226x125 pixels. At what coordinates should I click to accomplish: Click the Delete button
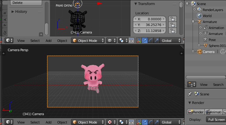pyautogui.click(x=26, y=3)
